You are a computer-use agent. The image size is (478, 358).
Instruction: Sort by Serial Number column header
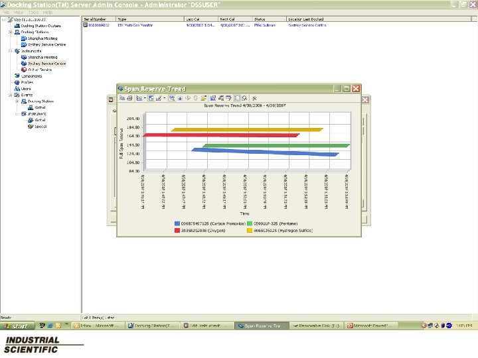coord(99,19)
